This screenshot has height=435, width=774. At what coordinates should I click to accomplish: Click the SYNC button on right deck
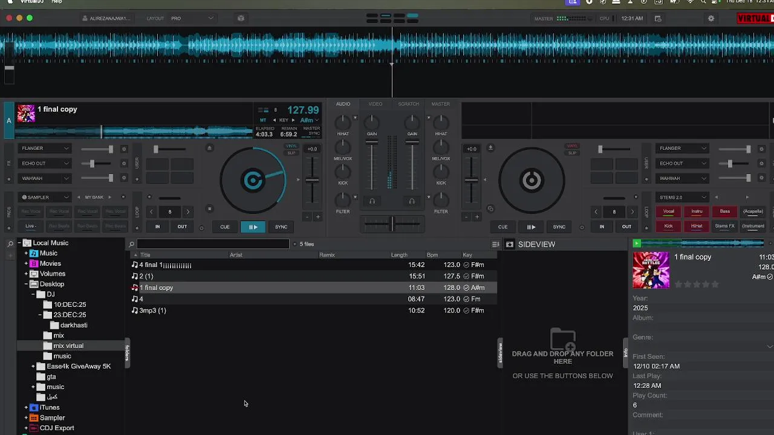tap(559, 227)
